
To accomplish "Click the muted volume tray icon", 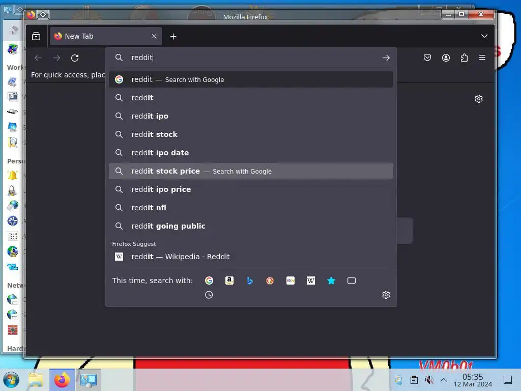I will coord(429,380).
